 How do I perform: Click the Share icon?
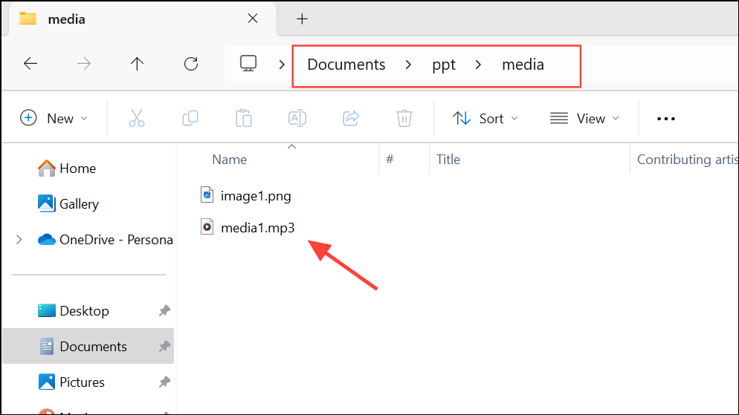pyautogui.click(x=351, y=118)
